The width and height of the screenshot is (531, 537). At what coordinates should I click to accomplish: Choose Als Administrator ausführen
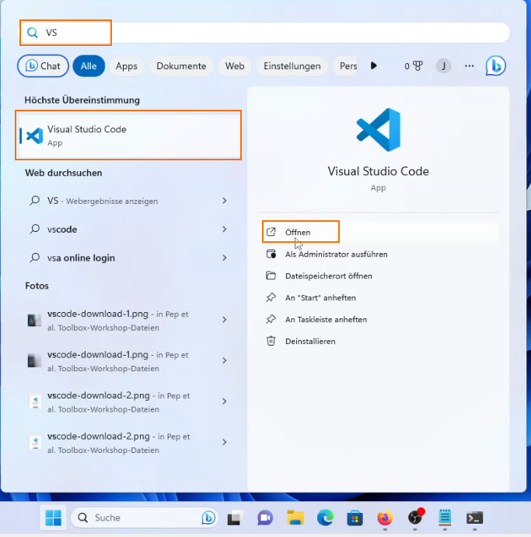point(379,254)
